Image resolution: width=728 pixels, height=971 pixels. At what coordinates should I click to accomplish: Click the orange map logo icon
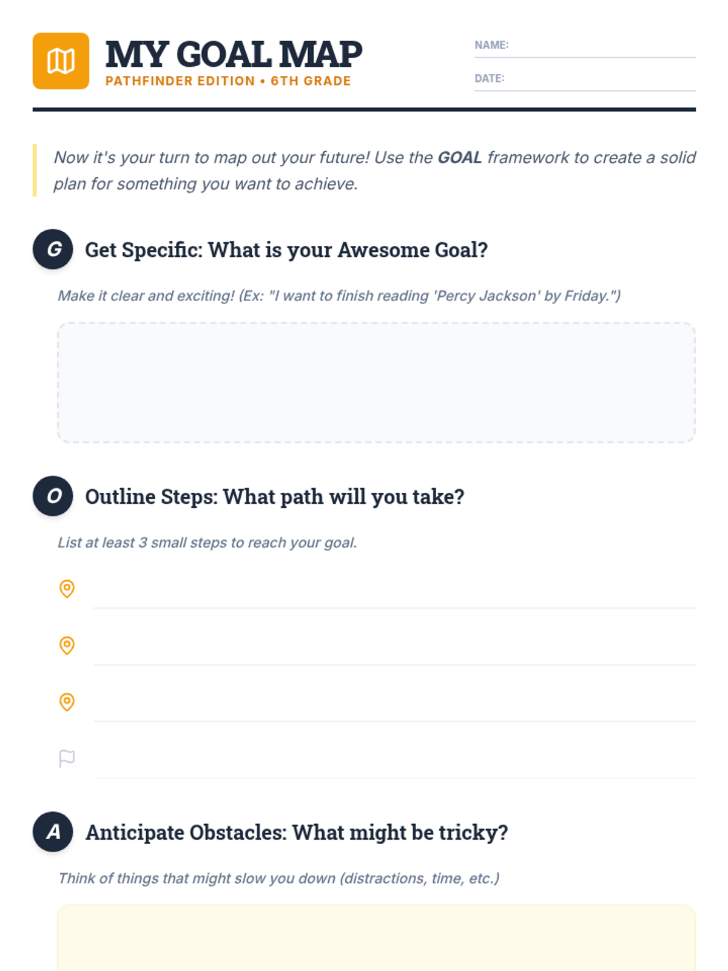click(61, 61)
